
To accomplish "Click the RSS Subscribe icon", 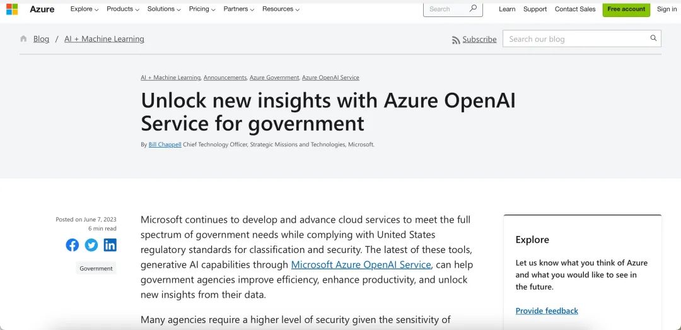I will (456, 40).
